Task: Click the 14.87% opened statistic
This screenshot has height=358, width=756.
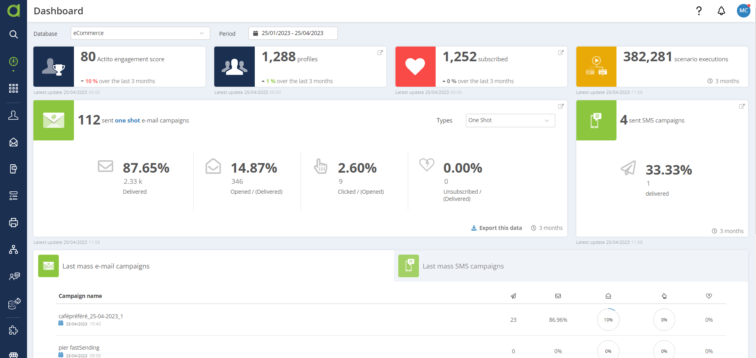Action: [x=254, y=168]
